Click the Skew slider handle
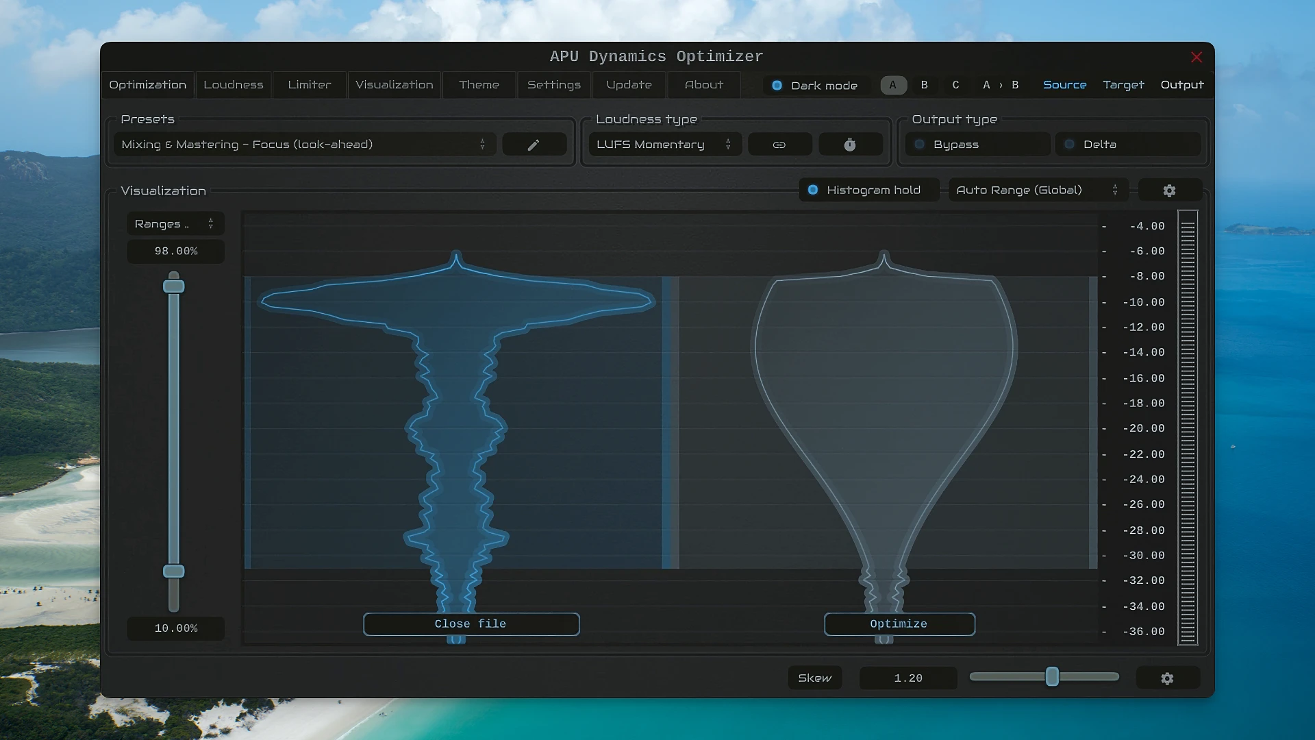The width and height of the screenshot is (1315, 740). [x=1053, y=677]
